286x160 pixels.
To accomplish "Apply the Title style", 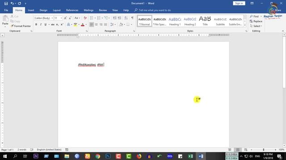I will click(x=205, y=21).
